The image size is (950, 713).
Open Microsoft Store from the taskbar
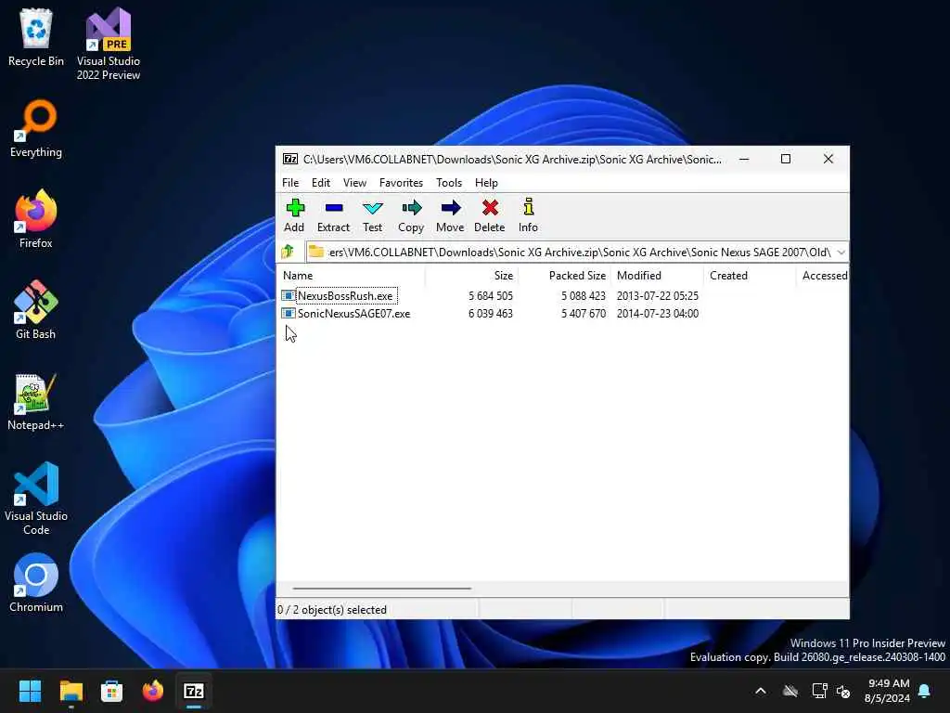pyautogui.click(x=111, y=691)
